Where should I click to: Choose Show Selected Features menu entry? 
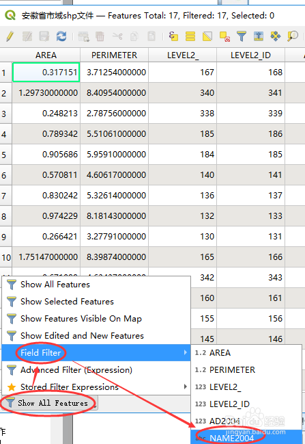[x=96, y=301]
